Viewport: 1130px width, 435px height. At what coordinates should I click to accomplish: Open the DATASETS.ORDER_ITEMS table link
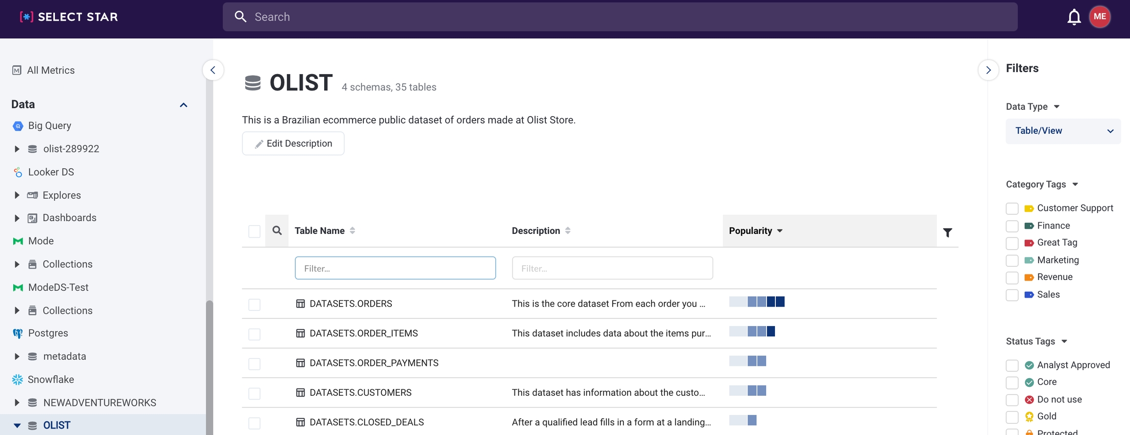coord(363,333)
